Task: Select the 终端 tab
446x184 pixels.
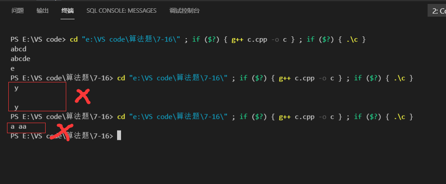Action: click(x=68, y=11)
